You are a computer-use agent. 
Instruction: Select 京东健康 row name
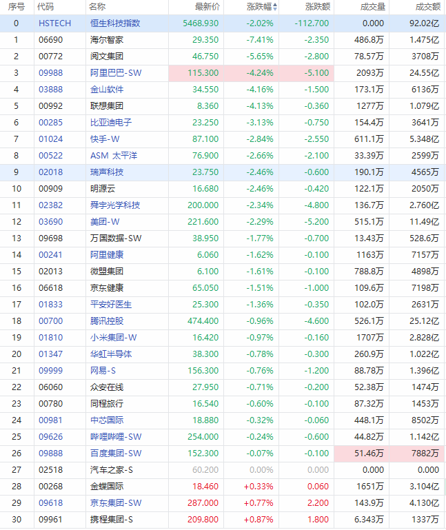(107, 288)
